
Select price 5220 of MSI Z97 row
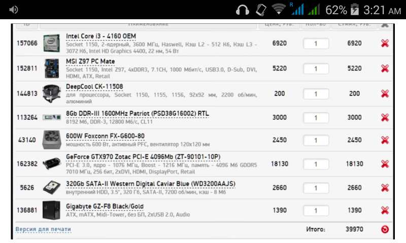click(280, 68)
